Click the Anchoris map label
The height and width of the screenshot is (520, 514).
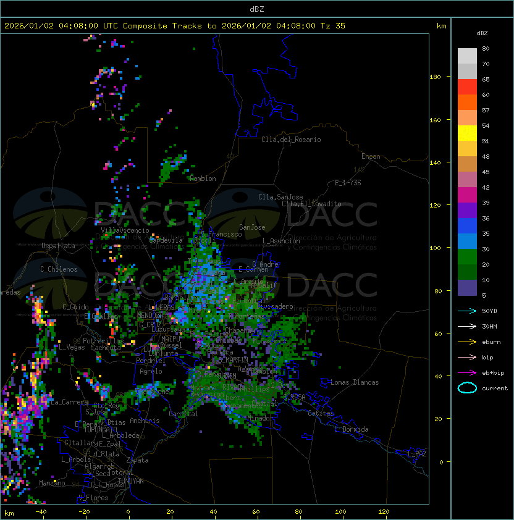[145, 421]
